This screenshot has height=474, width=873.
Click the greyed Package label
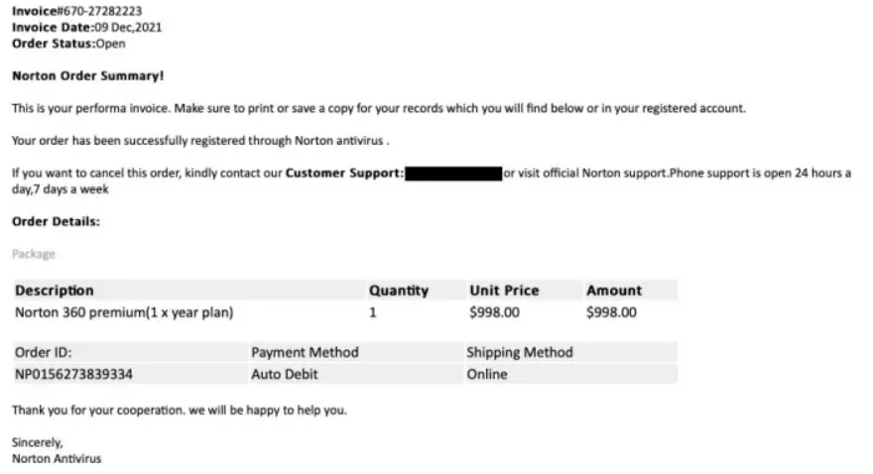tap(34, 254)
